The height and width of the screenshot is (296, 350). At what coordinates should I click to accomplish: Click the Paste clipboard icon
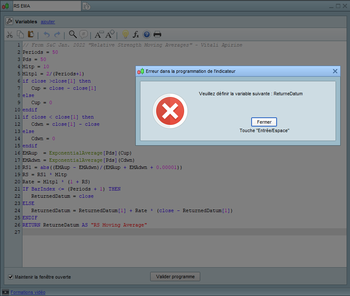31,34
